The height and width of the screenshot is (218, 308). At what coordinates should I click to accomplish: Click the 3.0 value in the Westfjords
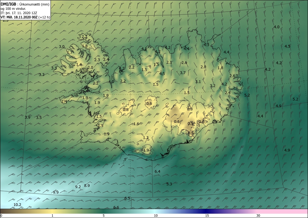coord(62,47)
